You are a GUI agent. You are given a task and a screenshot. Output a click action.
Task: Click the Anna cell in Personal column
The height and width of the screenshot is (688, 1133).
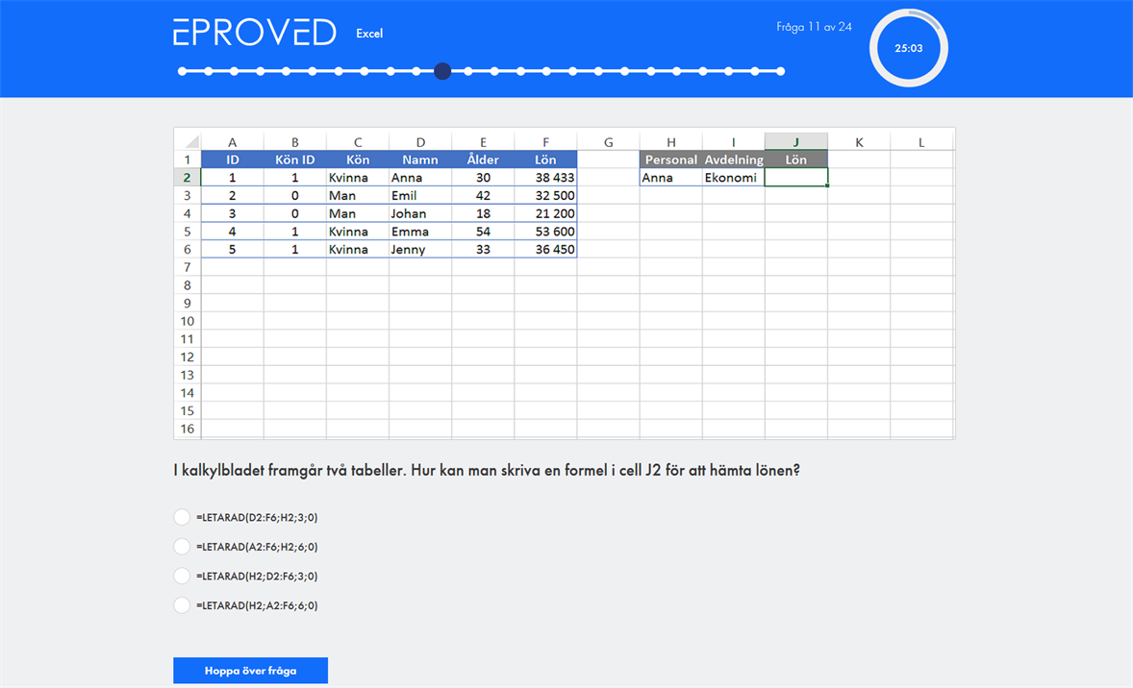(x=670, y=178)
